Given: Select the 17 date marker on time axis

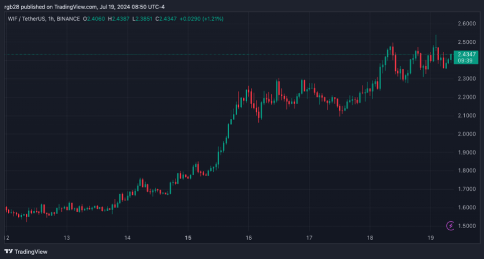Looking at the screenshot, I should (x=310, y=238).
